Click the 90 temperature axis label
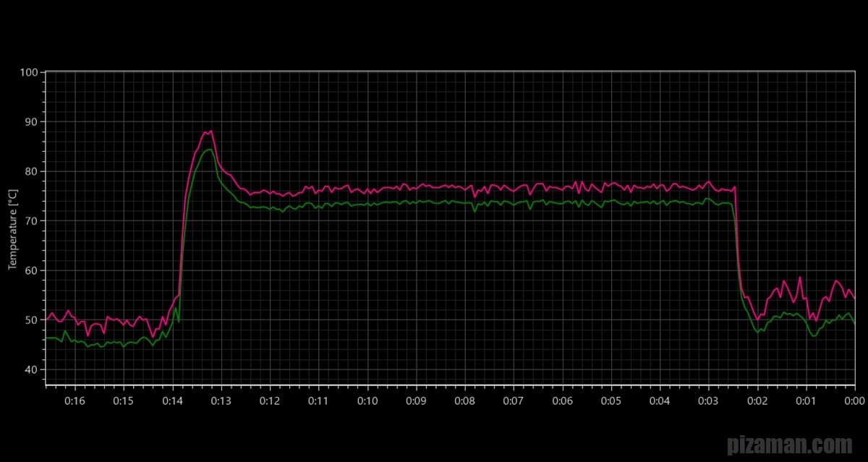Viewport: 868px width, 462px height. tap(32, 122)
